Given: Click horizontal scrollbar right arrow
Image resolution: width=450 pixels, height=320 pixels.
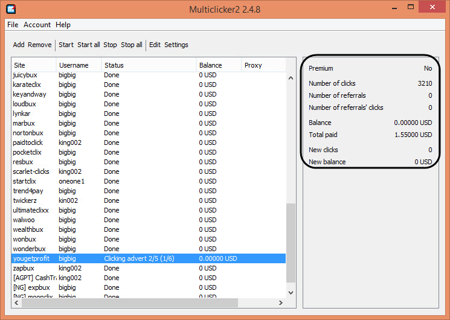Looking at the screenshot, I should click(x=281, y=302).
